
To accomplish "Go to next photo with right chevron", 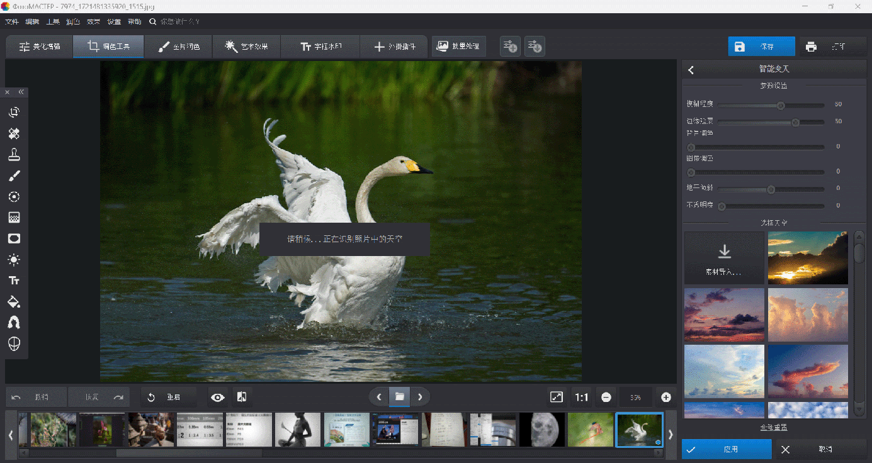I will pos(421,397).
